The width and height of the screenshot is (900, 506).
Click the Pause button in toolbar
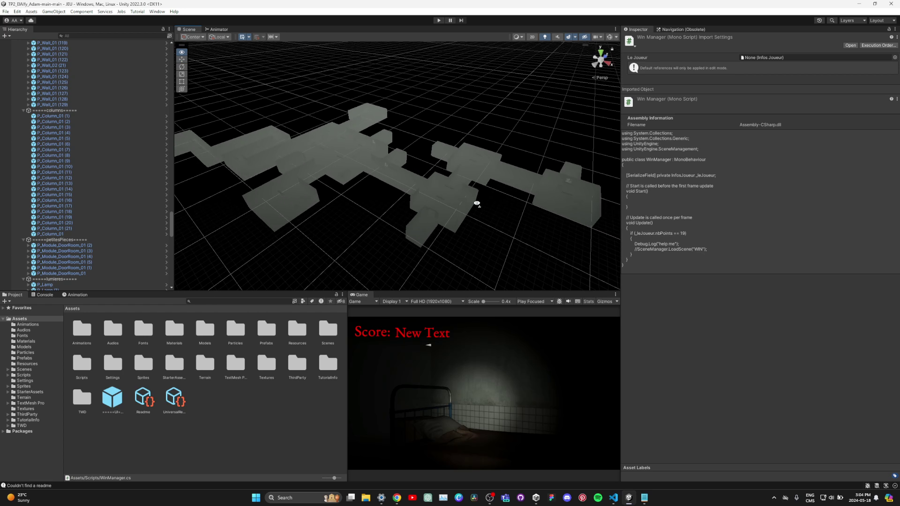(x=450, y=20)
